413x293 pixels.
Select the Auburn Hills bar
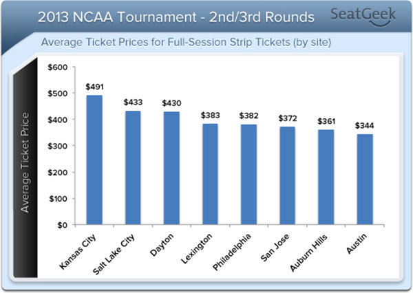pyautogui.click(x=326, y=177)
